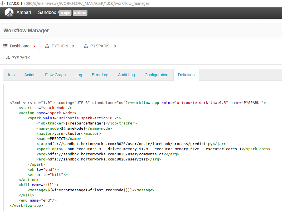The image size is (282, 211).
Task: Click the Dashboard grid icon
Action: point(5,46)
